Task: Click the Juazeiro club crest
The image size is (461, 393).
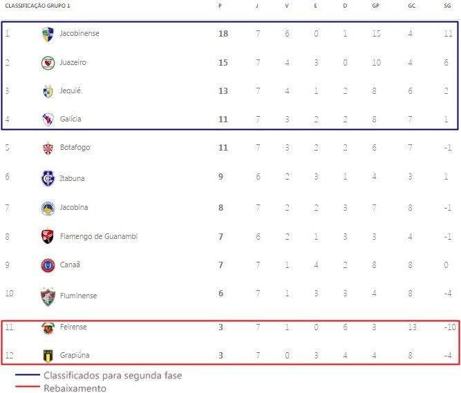Action: [48, 63]
